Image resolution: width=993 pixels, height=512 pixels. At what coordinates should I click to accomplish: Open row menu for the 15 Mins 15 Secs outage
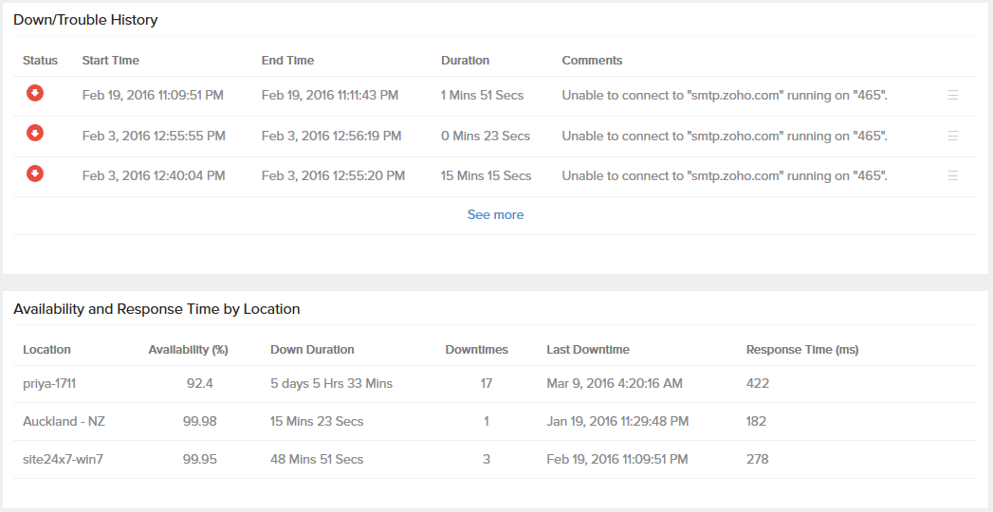pyautogui.click(x=953, y=175)
